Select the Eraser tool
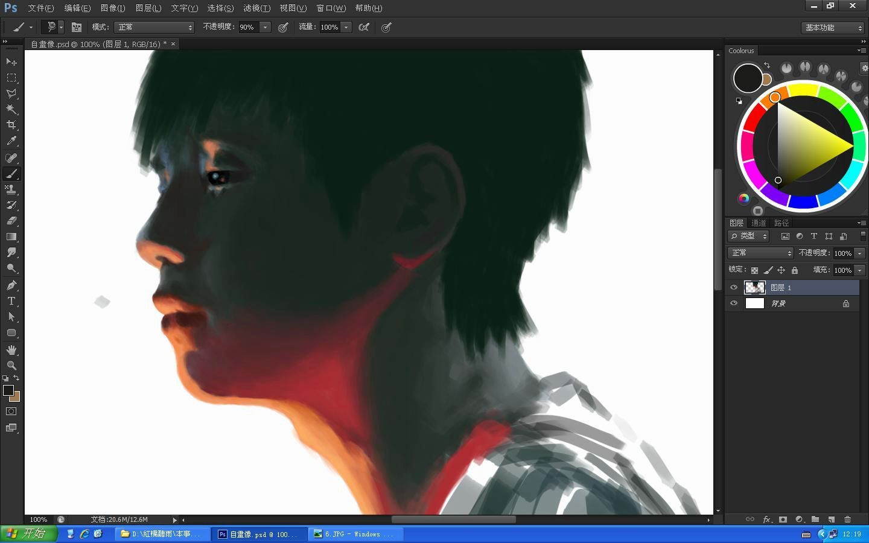The height and width of the screenshot is (543, 869). pyautogui.click(x=11, y=221)
